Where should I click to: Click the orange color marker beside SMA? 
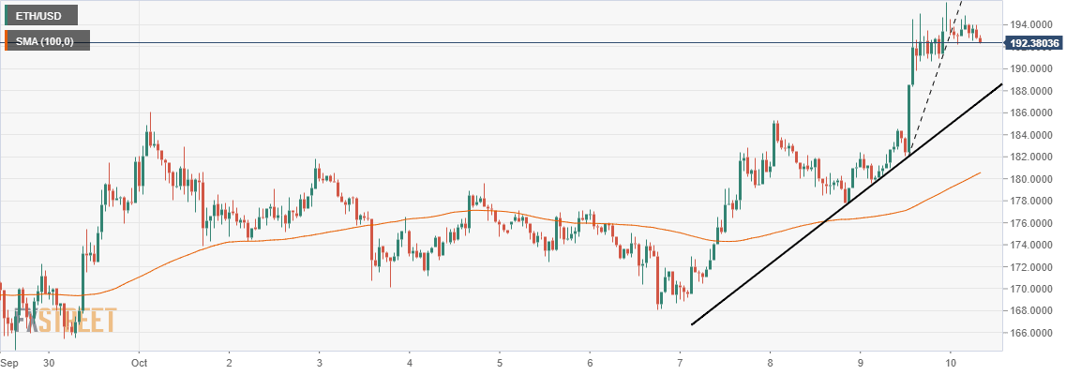(x=6, y=41)
